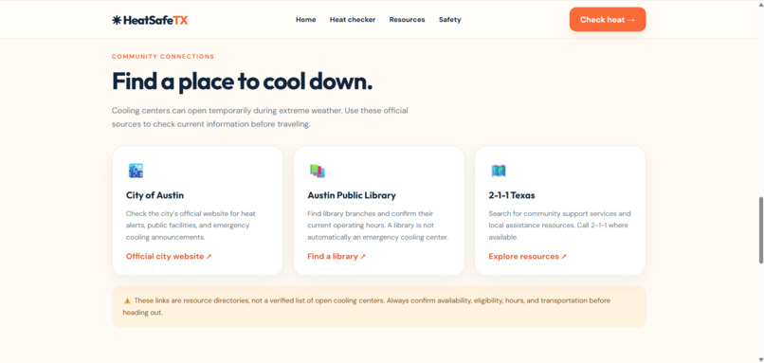Screen dimensions: 764x363
Task: Click the 2-1-1 Texas map icon
Action: (x=499, y=171)
